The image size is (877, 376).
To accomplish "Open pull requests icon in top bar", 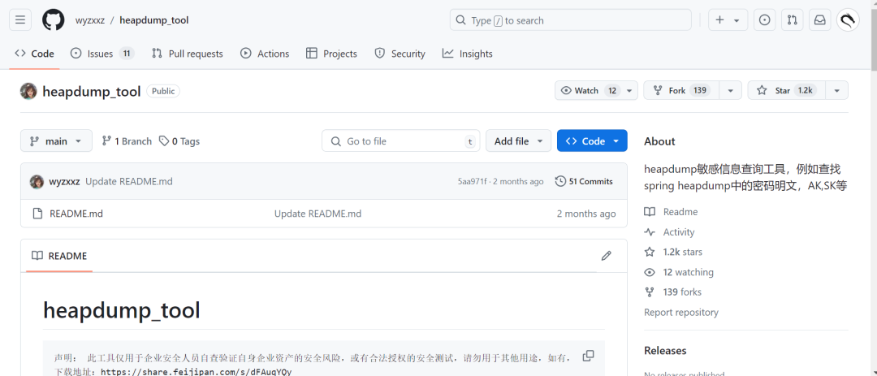I will pos(792,20).
